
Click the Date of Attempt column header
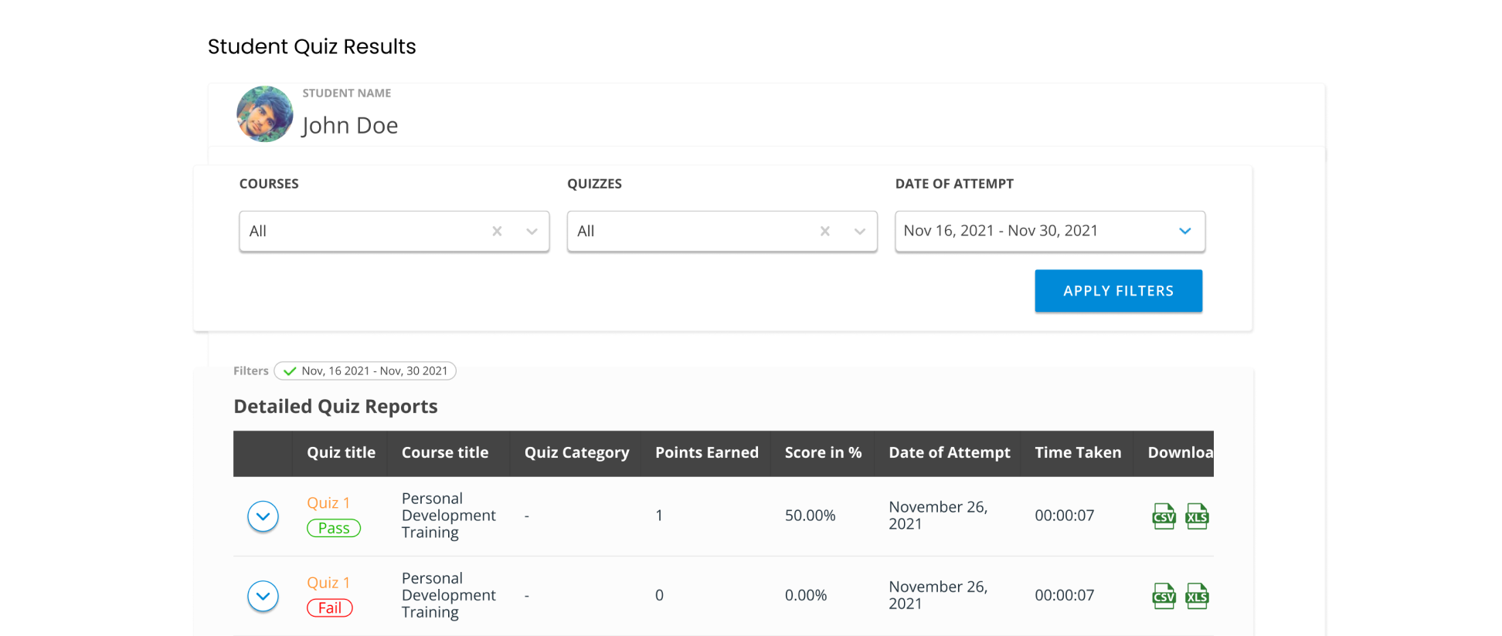(949, 453)
